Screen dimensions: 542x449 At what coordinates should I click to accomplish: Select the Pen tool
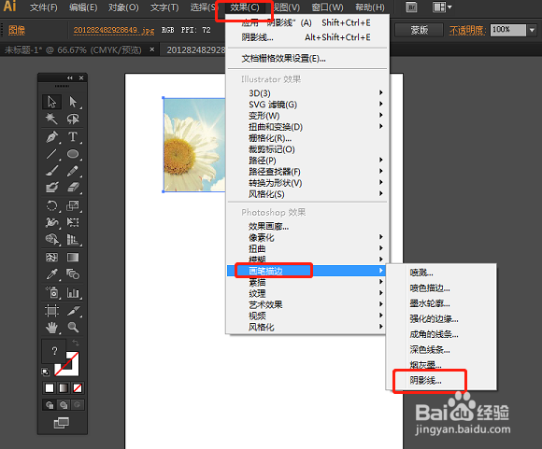click(x=51, y=137)
